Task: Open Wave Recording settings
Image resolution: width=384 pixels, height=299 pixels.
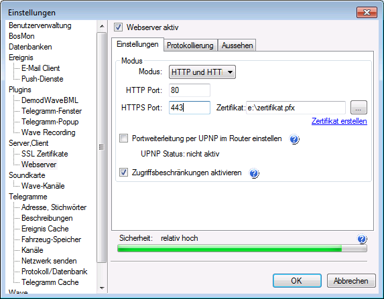Action: pyautogui.click(x=48, y=132)
